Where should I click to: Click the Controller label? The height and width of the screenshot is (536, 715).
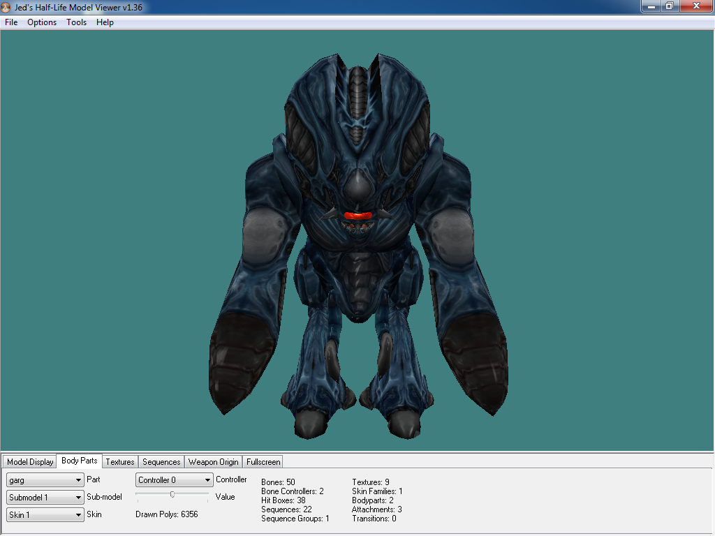[x=231, y=479]
